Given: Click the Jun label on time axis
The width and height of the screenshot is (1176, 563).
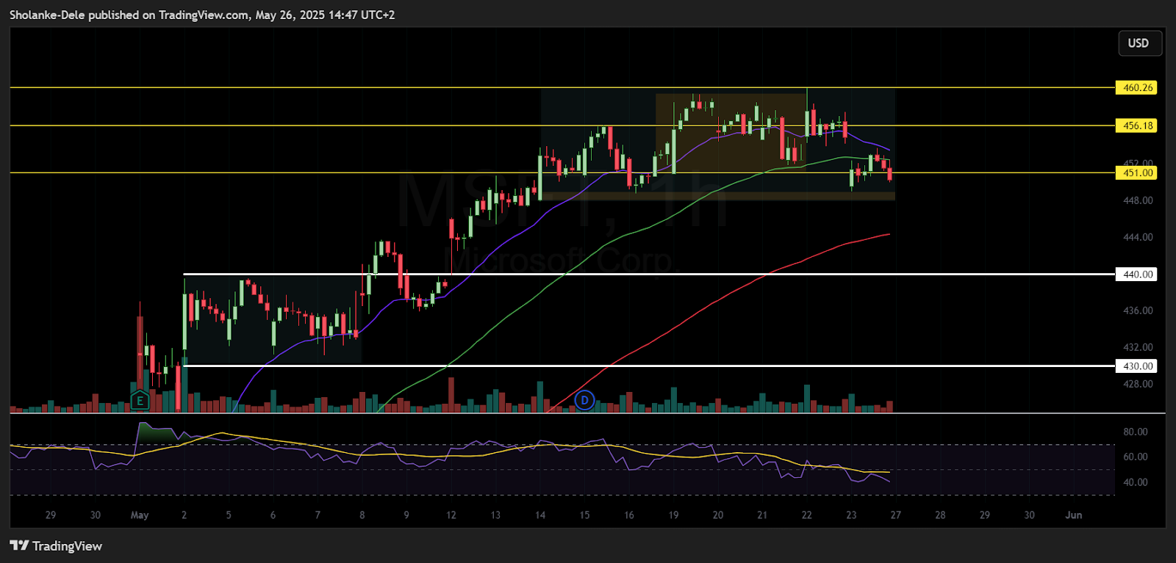Looking at the screenshot, I should click(x=1074, y=515).
